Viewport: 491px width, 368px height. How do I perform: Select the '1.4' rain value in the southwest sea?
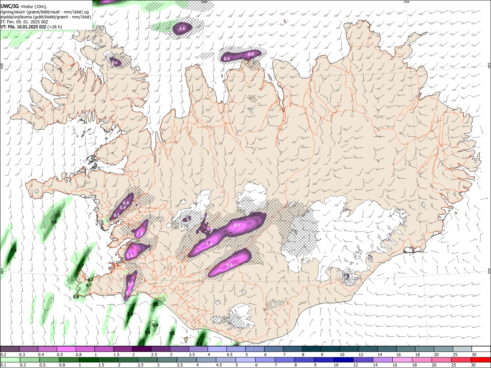click(147, 332)
